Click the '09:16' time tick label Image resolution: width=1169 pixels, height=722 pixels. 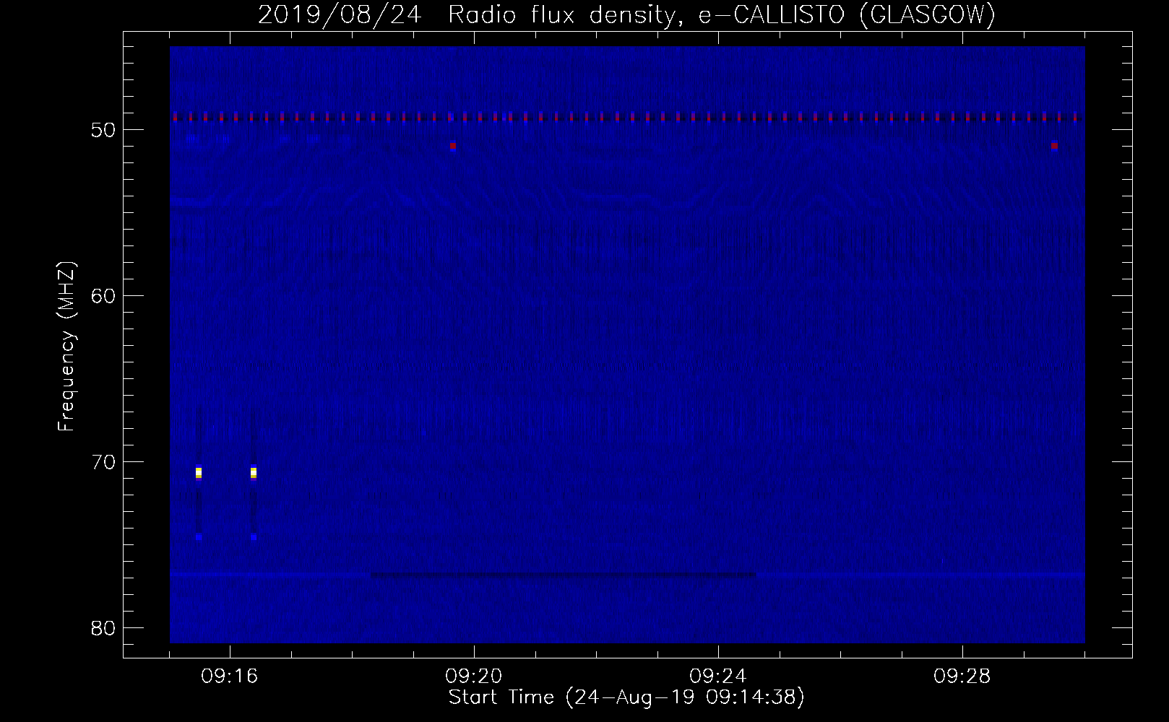click(x=230, y=677)
